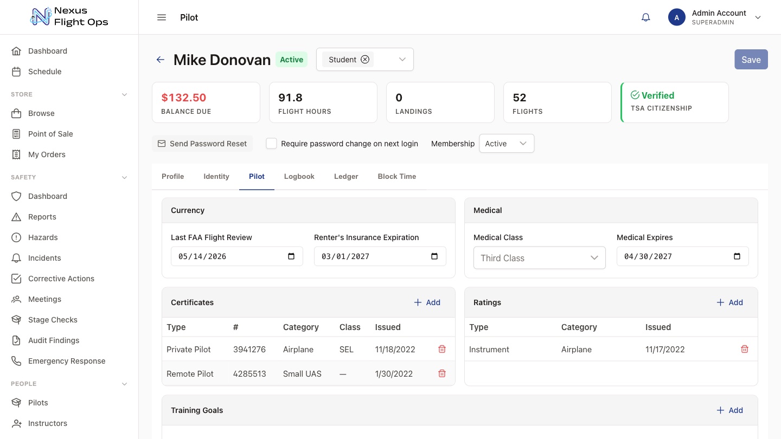781x439 pixels.
Task: Click the $132.50 balance due card
Action: pyautogui.click(x=206, y=102)
